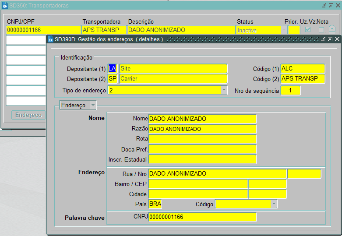Maximize the SD350 Transportadoras window
The width and height of the screenshot is (342, 236).
(x=331, y=5)
